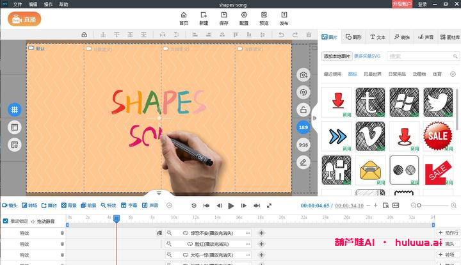Viewport: 461px width, 265px height.
Task: Switch canvas to 9:16 aspect ratio
Action: click(303, 145)
